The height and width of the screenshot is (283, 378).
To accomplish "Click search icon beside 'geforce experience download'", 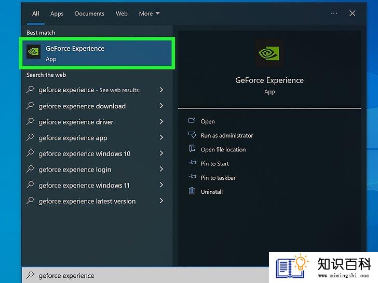I will [30, 105].
